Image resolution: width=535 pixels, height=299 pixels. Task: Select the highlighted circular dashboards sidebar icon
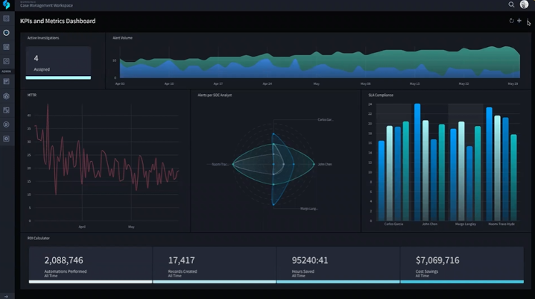click(x=6, y=33)
